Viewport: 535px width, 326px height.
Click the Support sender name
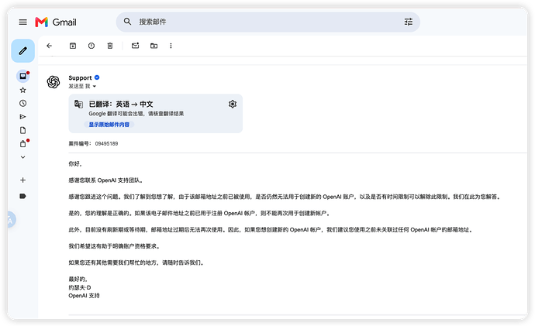click(80, 77)
